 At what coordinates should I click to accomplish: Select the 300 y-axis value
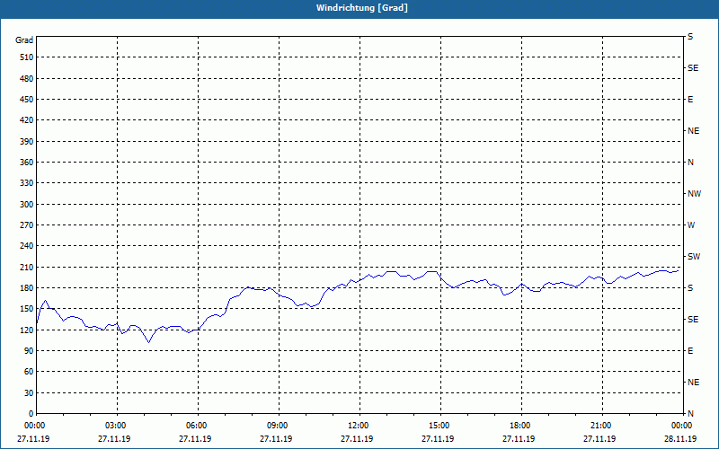[27, 205]
